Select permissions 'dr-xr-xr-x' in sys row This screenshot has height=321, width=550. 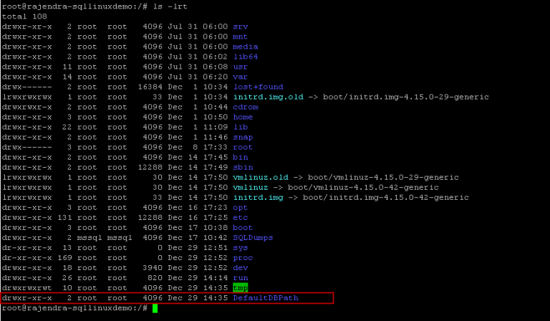[x=26, y=248]
